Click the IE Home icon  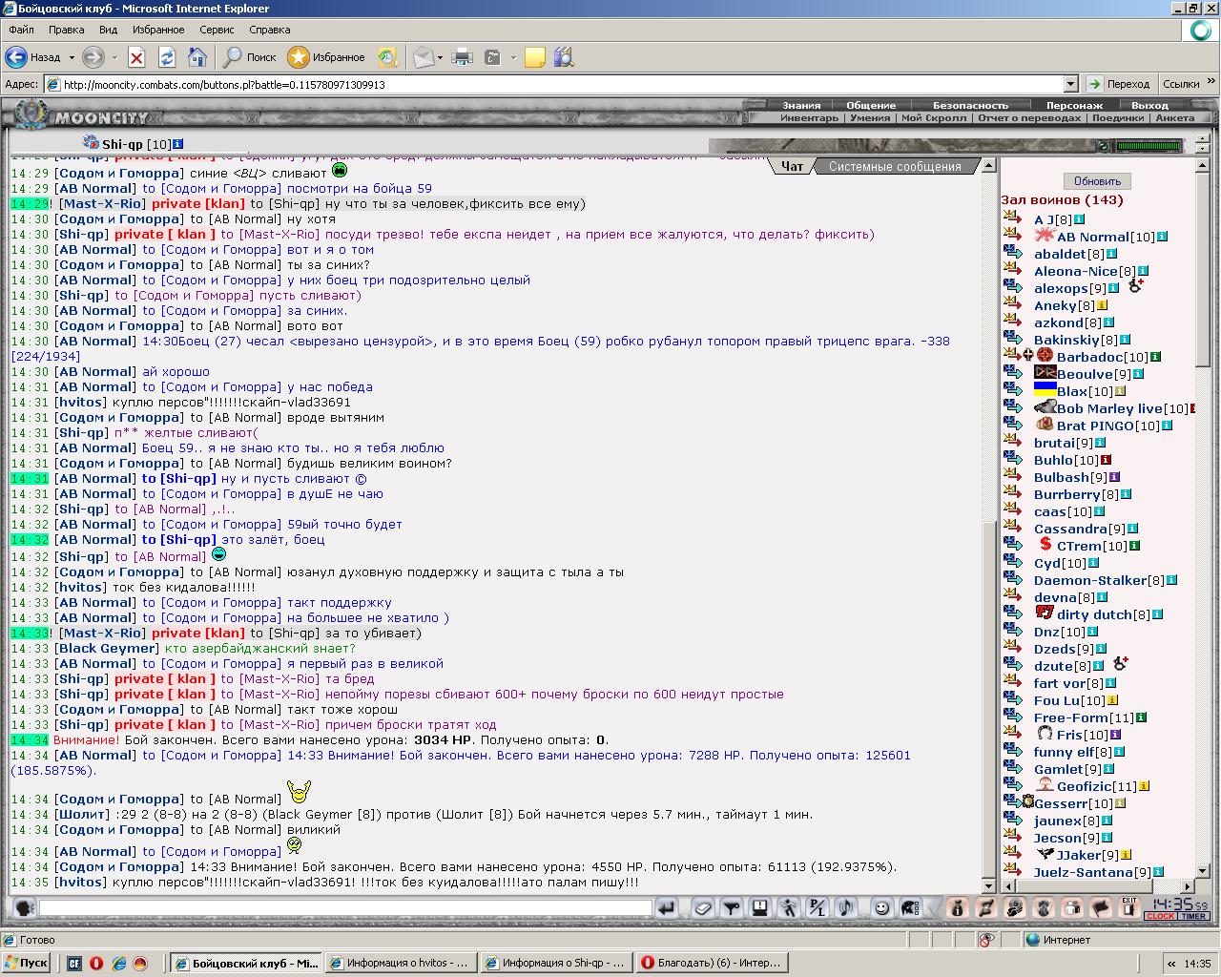197,57
